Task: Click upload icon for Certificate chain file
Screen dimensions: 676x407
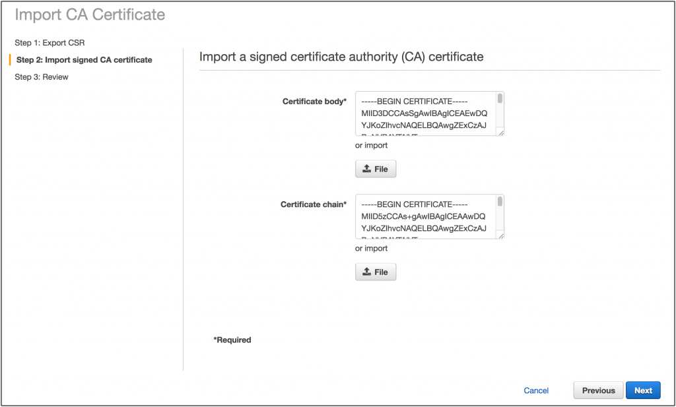Action: point(366,272)
